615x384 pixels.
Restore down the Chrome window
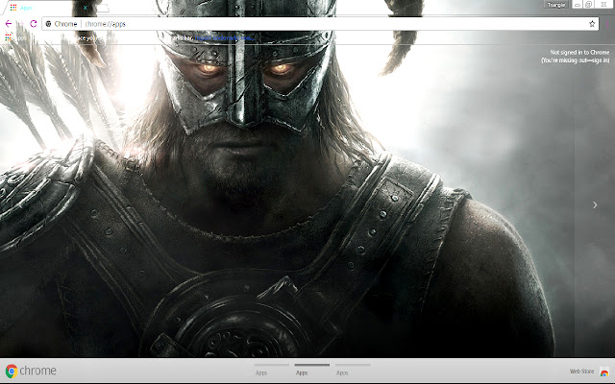(589, 5)
